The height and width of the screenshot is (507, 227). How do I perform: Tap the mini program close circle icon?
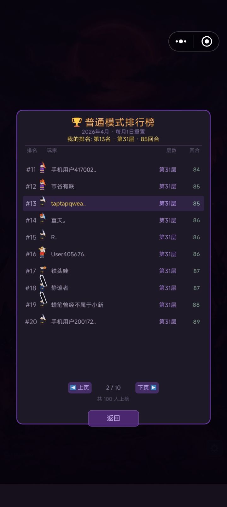click(x=207, y=41)
